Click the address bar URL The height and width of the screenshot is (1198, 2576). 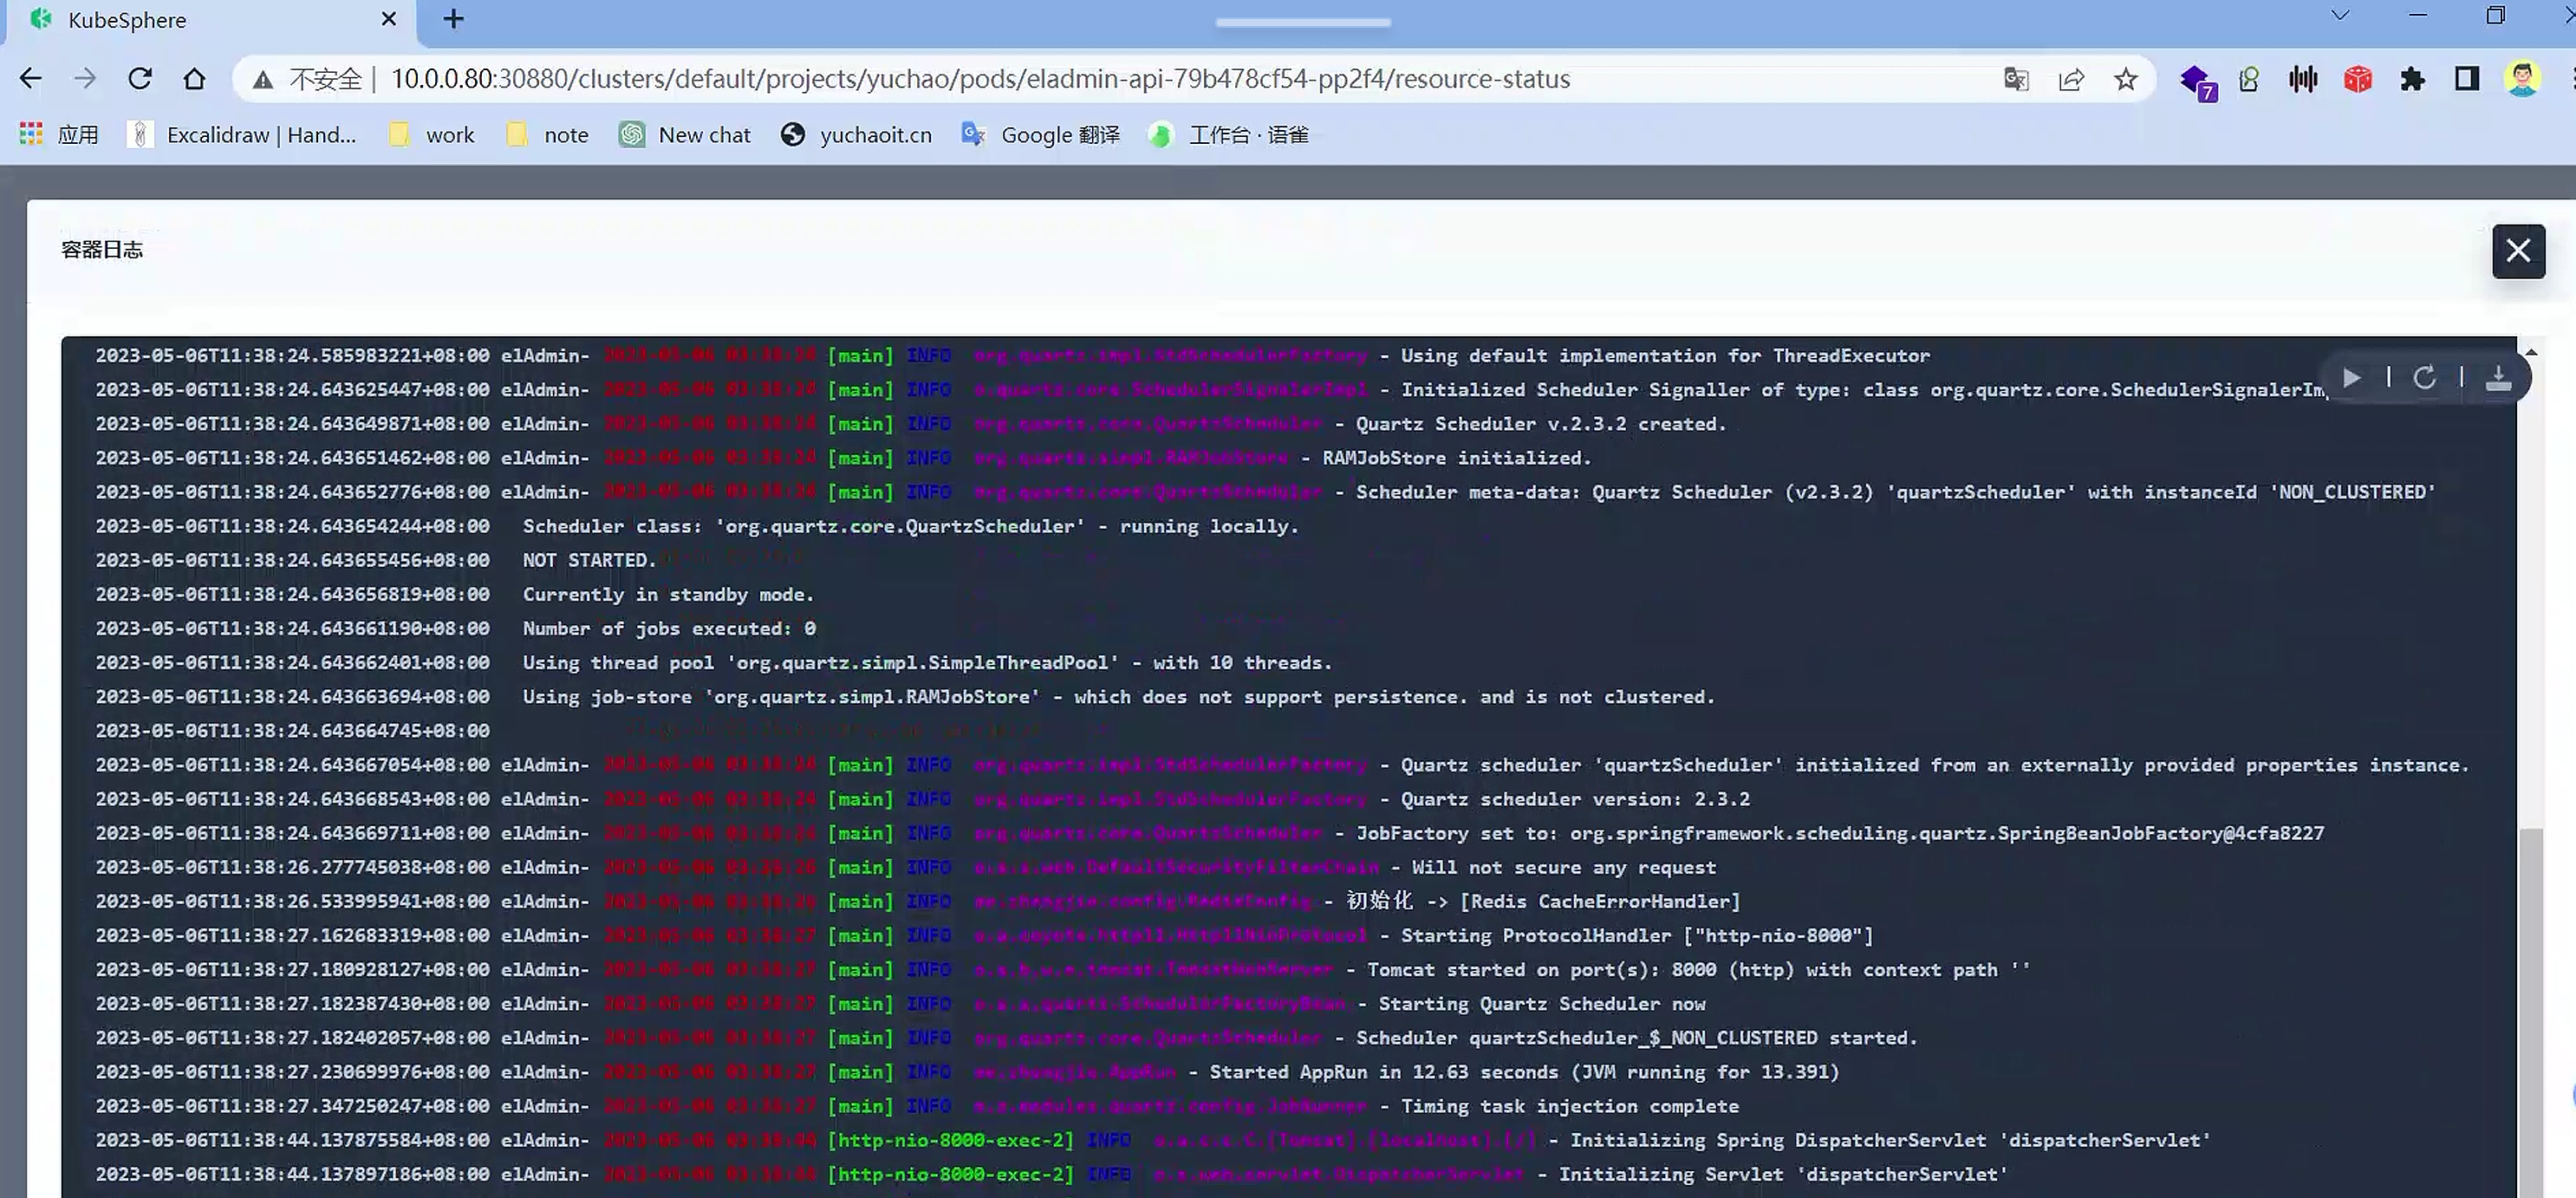click(x=980, y=79)
